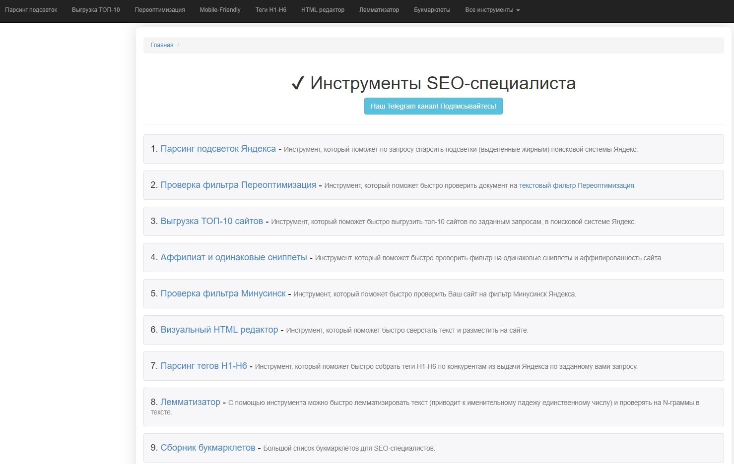
Task: Select Лемматизатор in the top navbar
Action: click(379, 10)
